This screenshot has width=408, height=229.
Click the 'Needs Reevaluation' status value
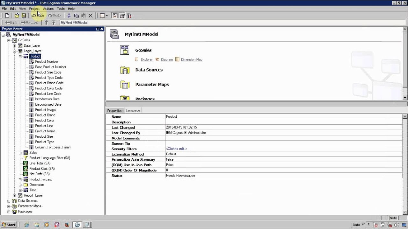click(x=180, y=176)
